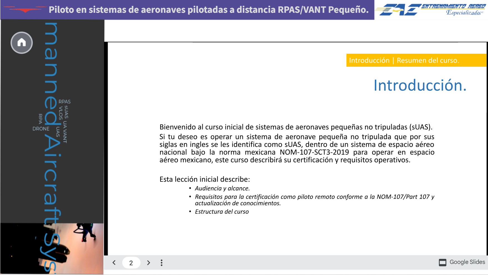
Task: Click the course title in purple header
Action: (209, 10)
